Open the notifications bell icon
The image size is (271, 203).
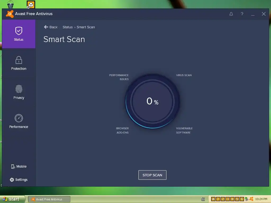pyautogui.click(x=231, y=14)
